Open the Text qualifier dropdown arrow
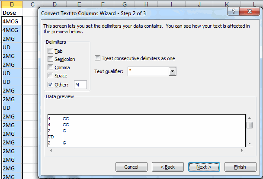 [x=173, y=71]
